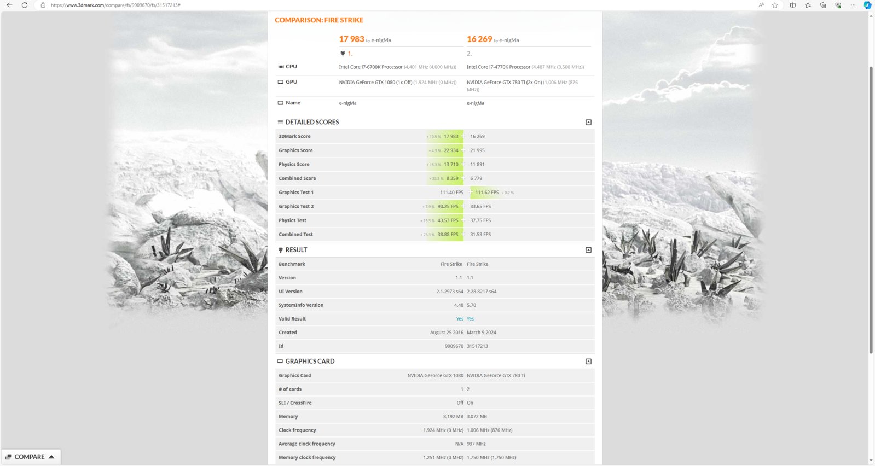Open the Collections icon in the toolbar
Image resolution: width=875 pixels, height=466 pixels.
tap(823, 5)
